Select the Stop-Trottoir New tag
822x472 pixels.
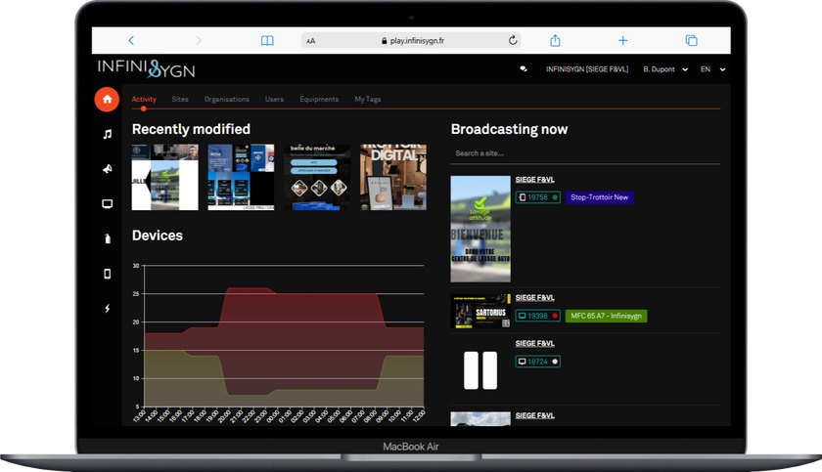pos(599,197)
